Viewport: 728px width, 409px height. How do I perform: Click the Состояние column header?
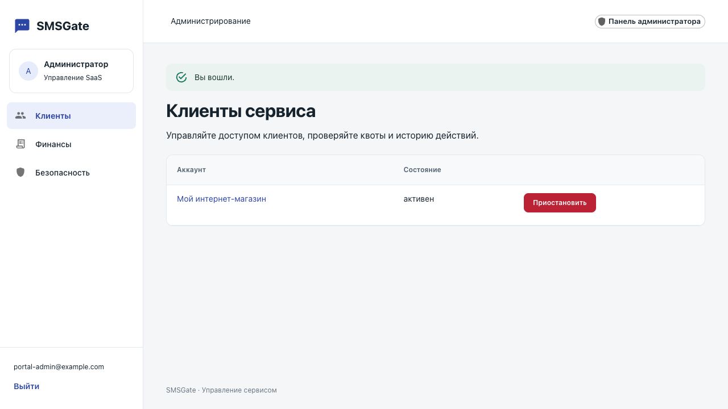pos(422,170)
